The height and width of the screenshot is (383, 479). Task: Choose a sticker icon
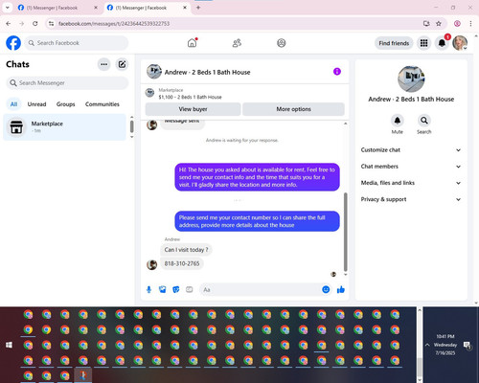coord(176,289)
